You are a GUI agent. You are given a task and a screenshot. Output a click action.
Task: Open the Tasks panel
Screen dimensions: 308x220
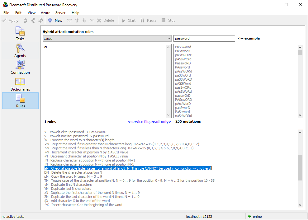(20, 33)
